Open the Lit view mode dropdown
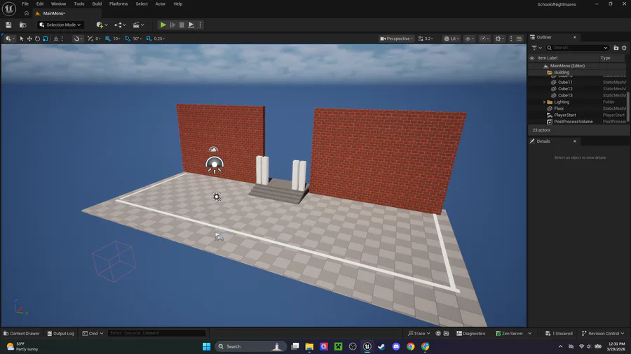Image resolution: width=631 pixels, height=354 pixels. point(452,38)
